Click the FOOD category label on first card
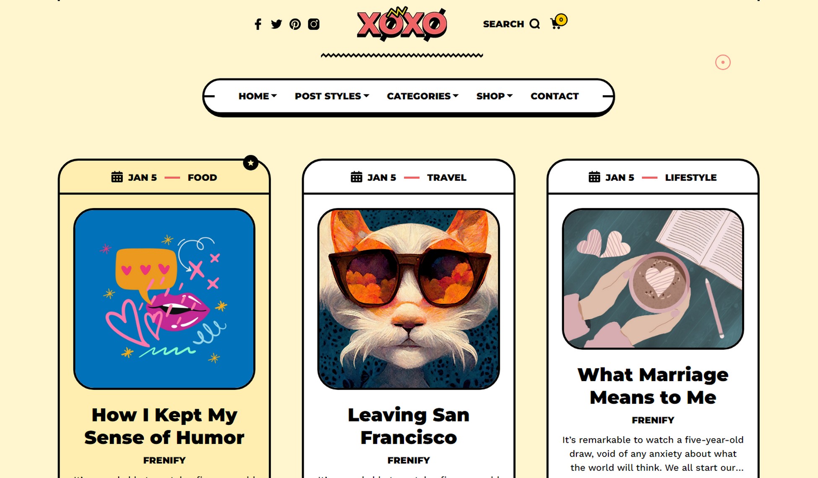The height and width of the screenshot is (478, 818). tap(203, 177)
